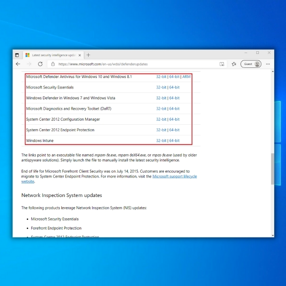Click the address bar URL
The height and width of the screenshot is (286, 286).
click(103, 64)
